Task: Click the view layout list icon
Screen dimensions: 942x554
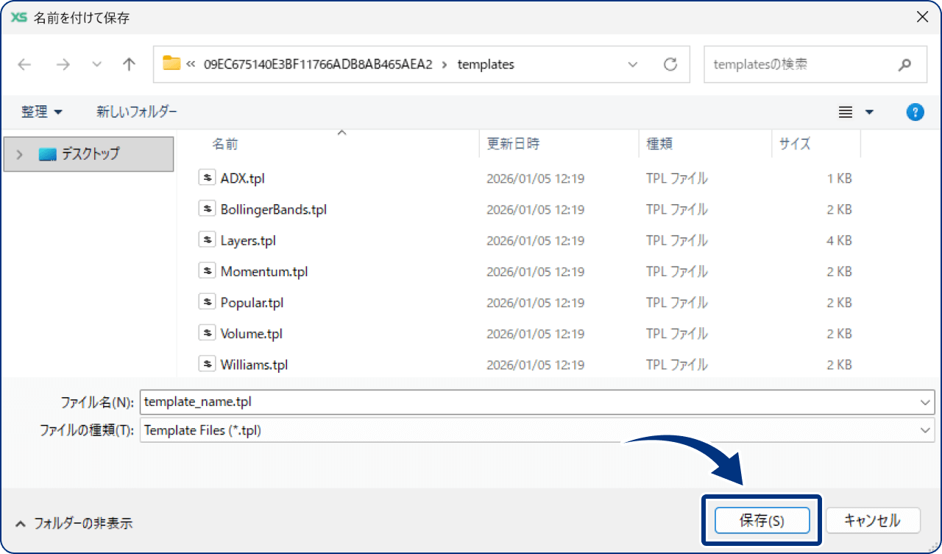Action: (846, 112)
